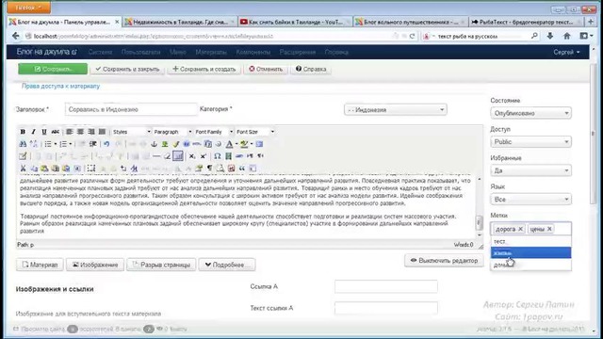Toggle superscript formatting

204,156
